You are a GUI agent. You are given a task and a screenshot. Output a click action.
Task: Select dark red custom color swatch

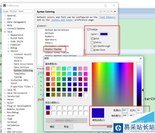[x=48, y=113]
